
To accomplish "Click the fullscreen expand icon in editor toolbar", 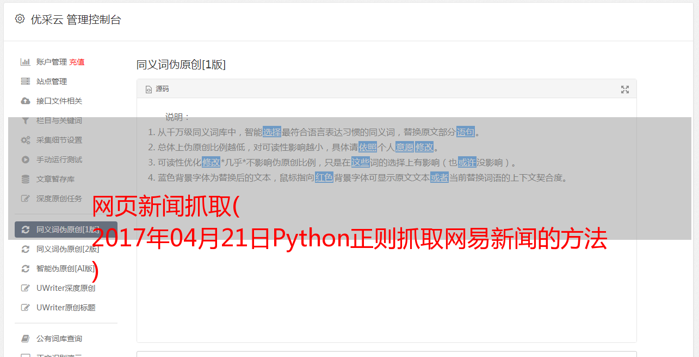I will (x=625, y=90).
